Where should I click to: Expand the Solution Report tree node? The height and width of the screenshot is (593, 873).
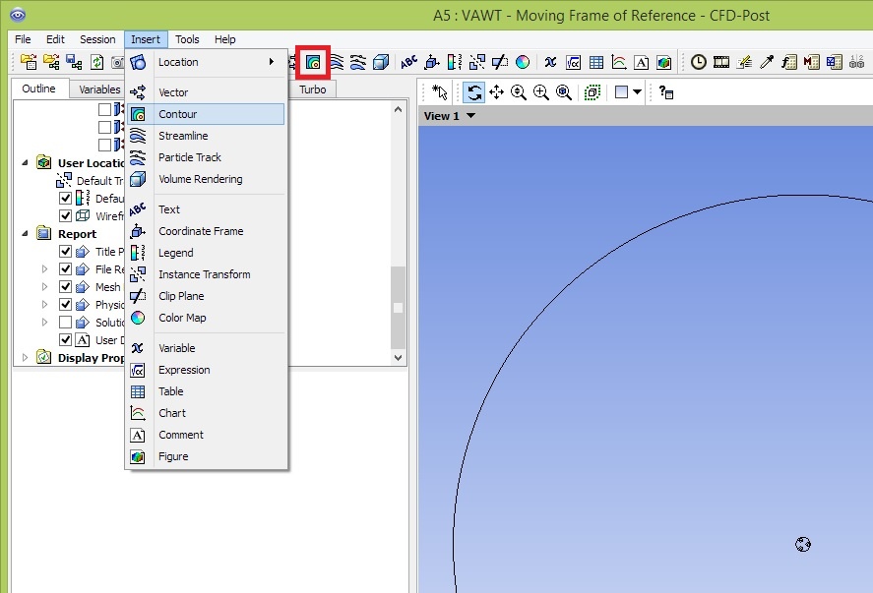point(44,323)
